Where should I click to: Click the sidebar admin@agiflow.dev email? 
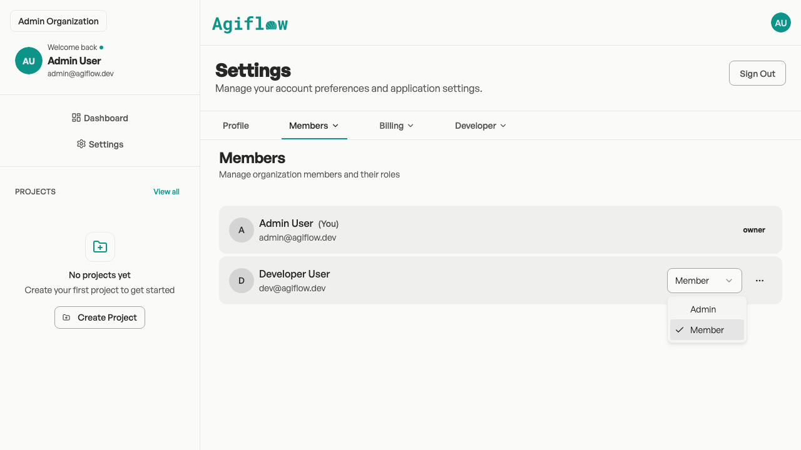tap(81, 73)
